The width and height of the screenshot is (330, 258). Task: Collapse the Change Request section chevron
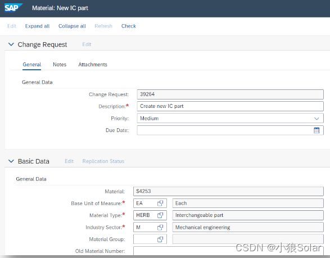[11, 44]
